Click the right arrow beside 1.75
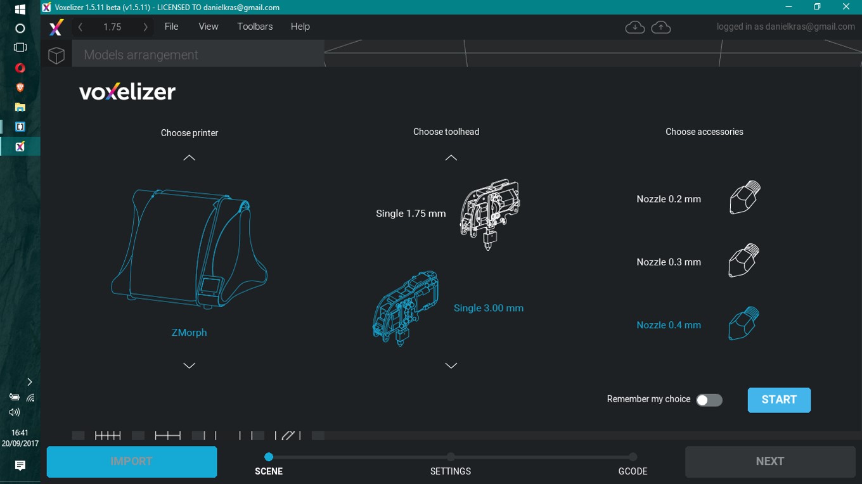Screen dimensions: 862x484 (x=145, y=27)
